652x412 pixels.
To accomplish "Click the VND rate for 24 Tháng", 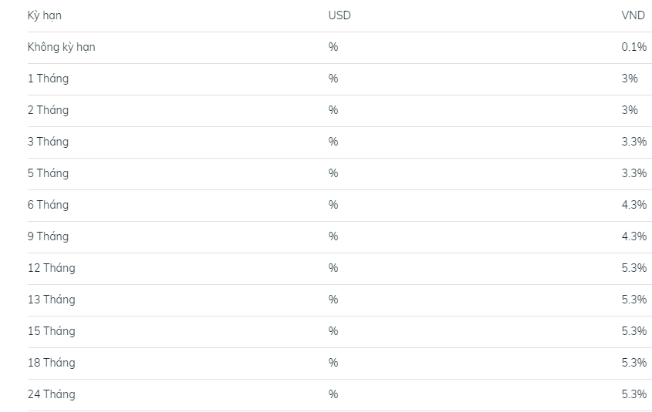I will [633, 394].
